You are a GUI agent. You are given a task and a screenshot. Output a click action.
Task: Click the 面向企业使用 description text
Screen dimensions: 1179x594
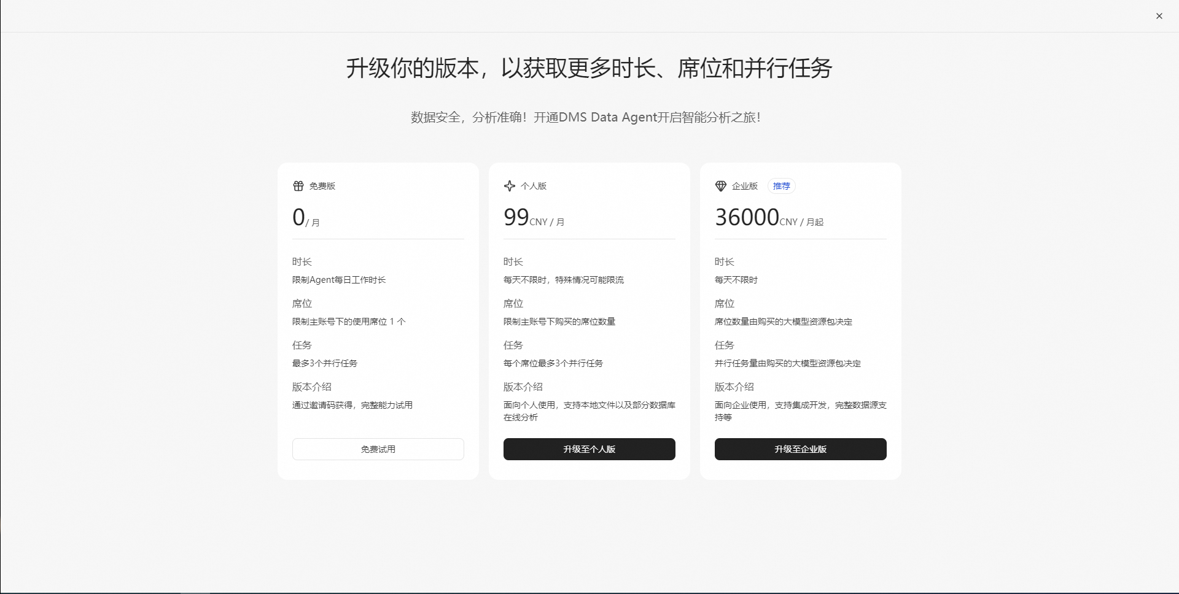point(801,411)
